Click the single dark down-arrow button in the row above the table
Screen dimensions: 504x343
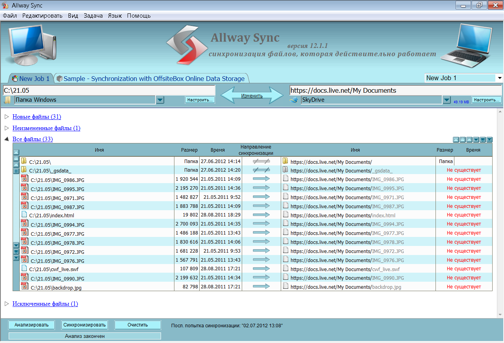click(x=476, y=139)
